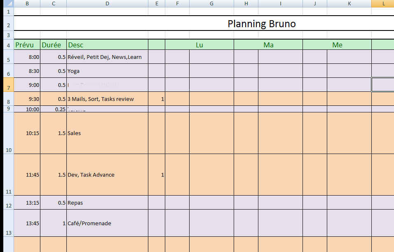Click the Café/Promenade cell
Viewport: 394px width, 252px height.
click(x=107, y=223)
